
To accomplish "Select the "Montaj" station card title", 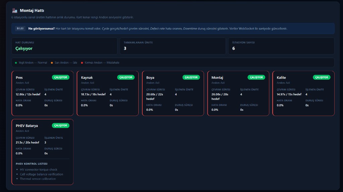I will [217, 77].
